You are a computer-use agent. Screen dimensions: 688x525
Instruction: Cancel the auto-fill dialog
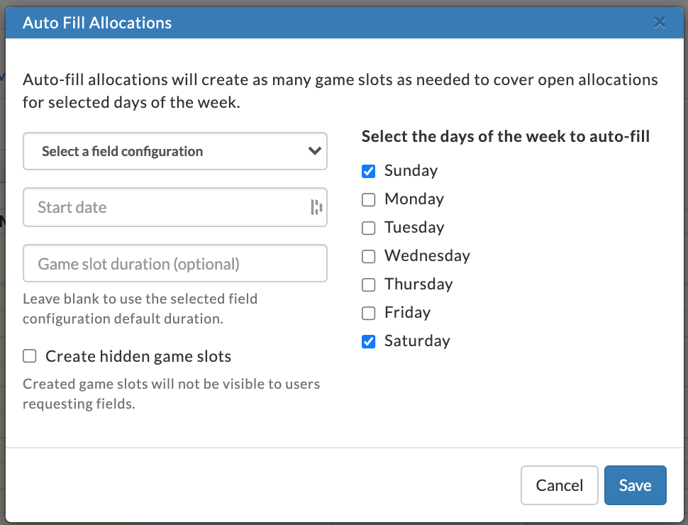[560, 485]
